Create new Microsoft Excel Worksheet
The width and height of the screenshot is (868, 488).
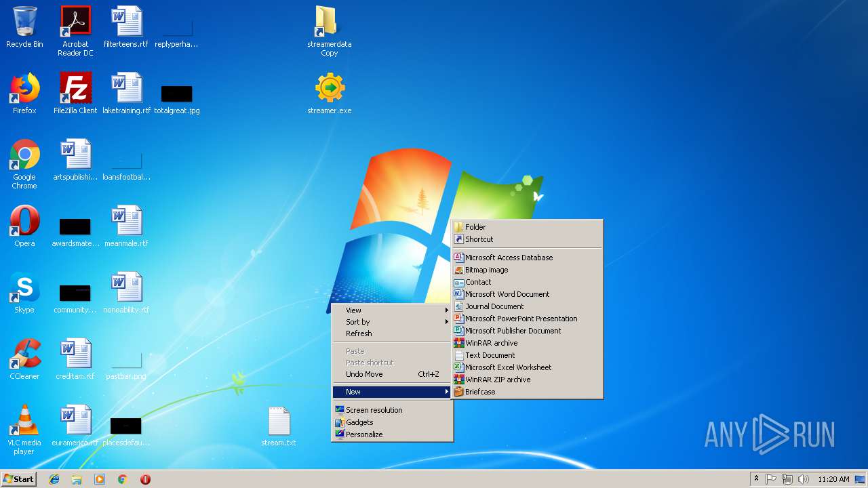point(527,367)
